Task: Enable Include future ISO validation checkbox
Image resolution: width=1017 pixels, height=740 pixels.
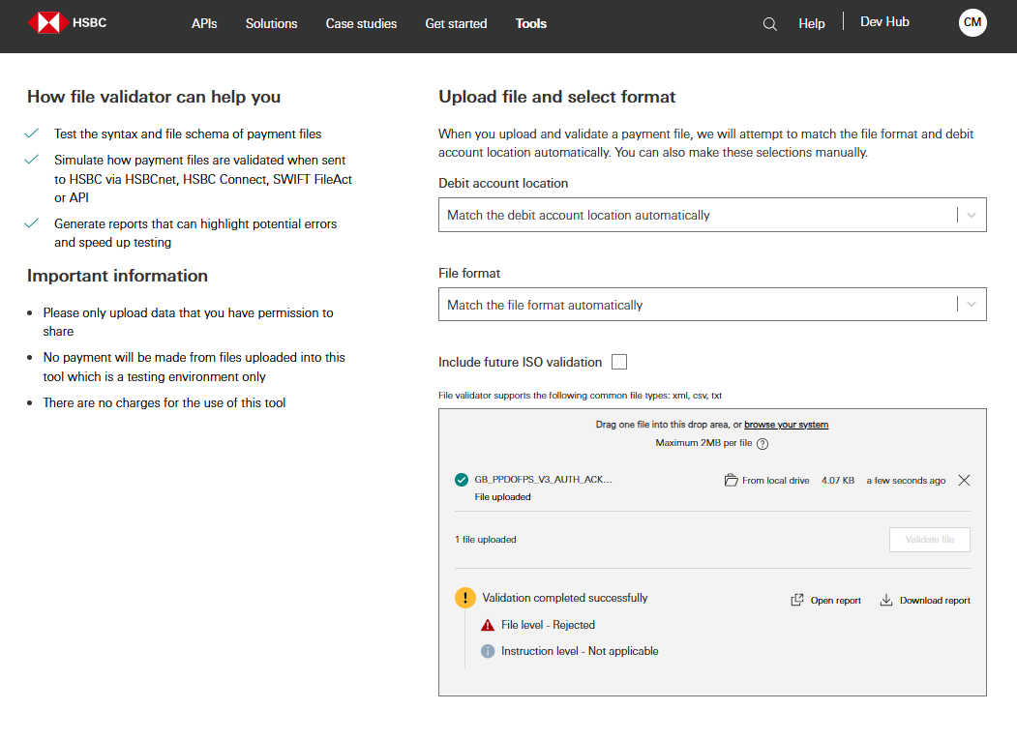Action: pyautogui.click(x=619, y=362)
